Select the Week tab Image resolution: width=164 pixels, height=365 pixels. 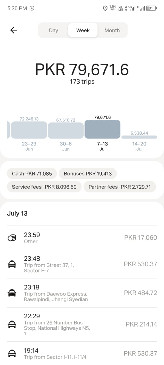coord(83,30)
